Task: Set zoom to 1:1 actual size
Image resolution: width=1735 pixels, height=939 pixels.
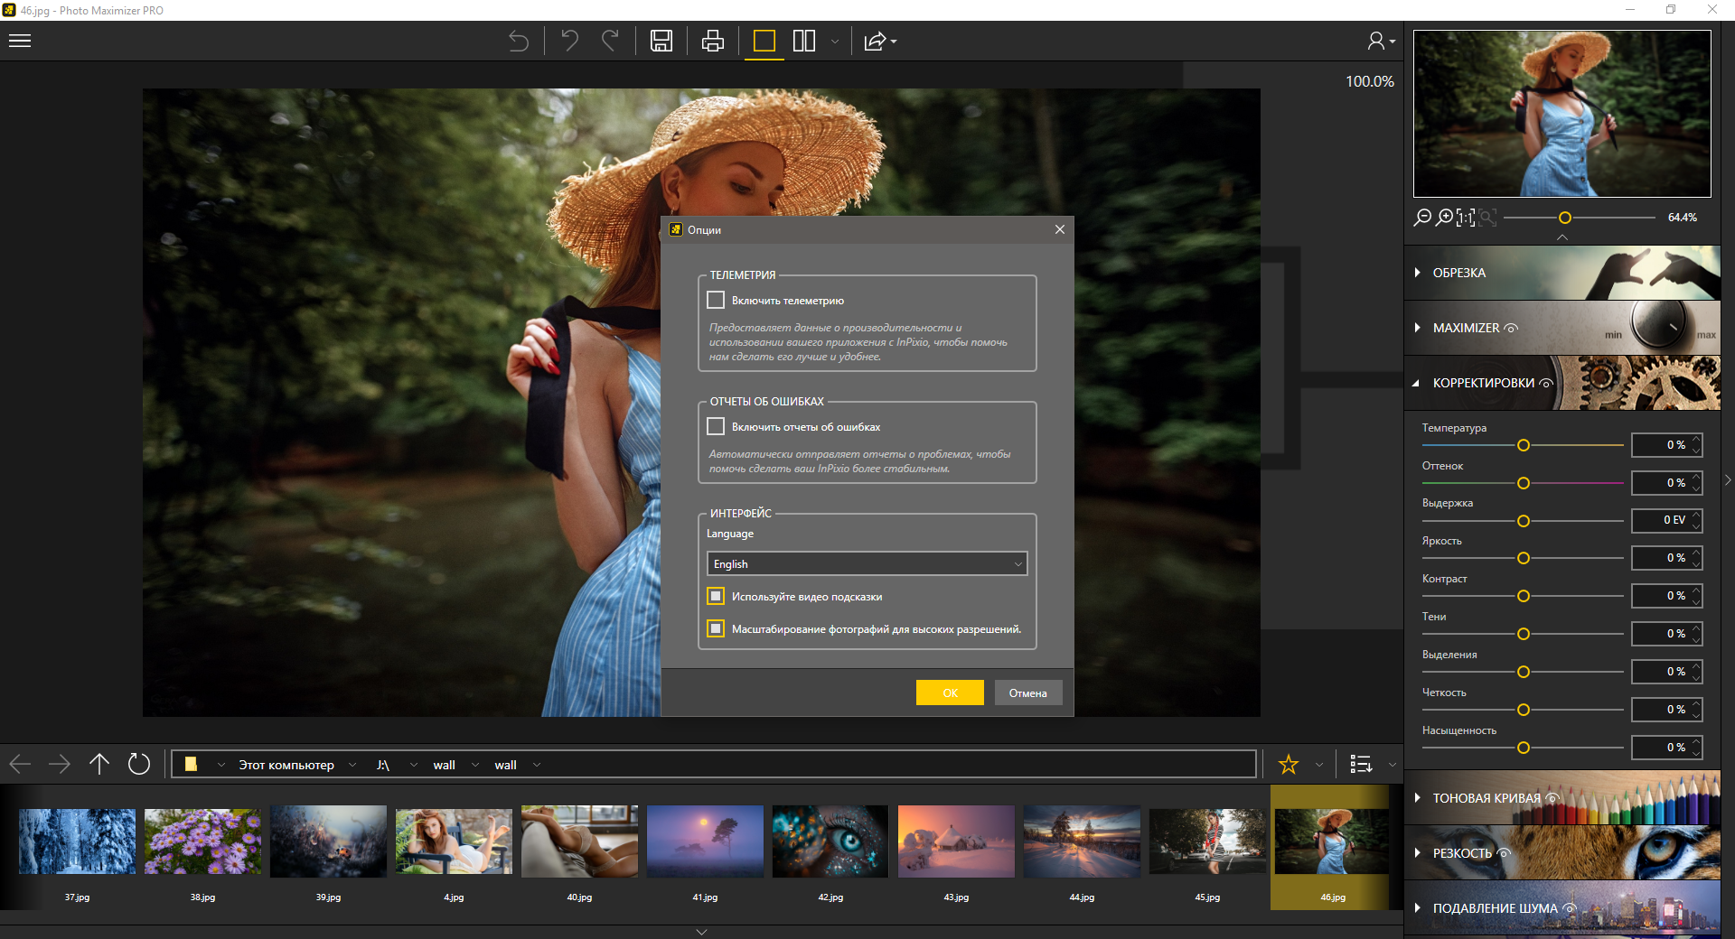Action: (1466, 218)
